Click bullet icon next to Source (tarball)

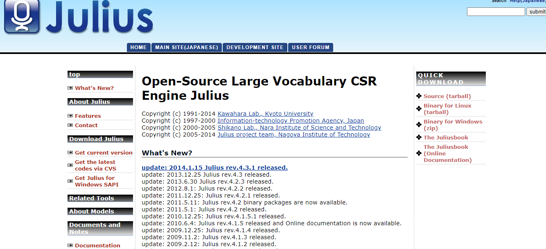click(419, 96)
